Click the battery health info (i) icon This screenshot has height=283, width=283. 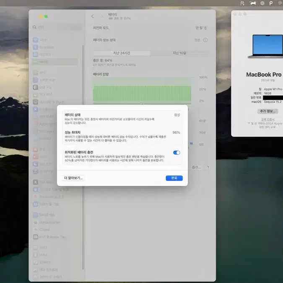(x=205, y=40)
